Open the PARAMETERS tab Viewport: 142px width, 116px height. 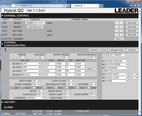[x=116, y=50]
